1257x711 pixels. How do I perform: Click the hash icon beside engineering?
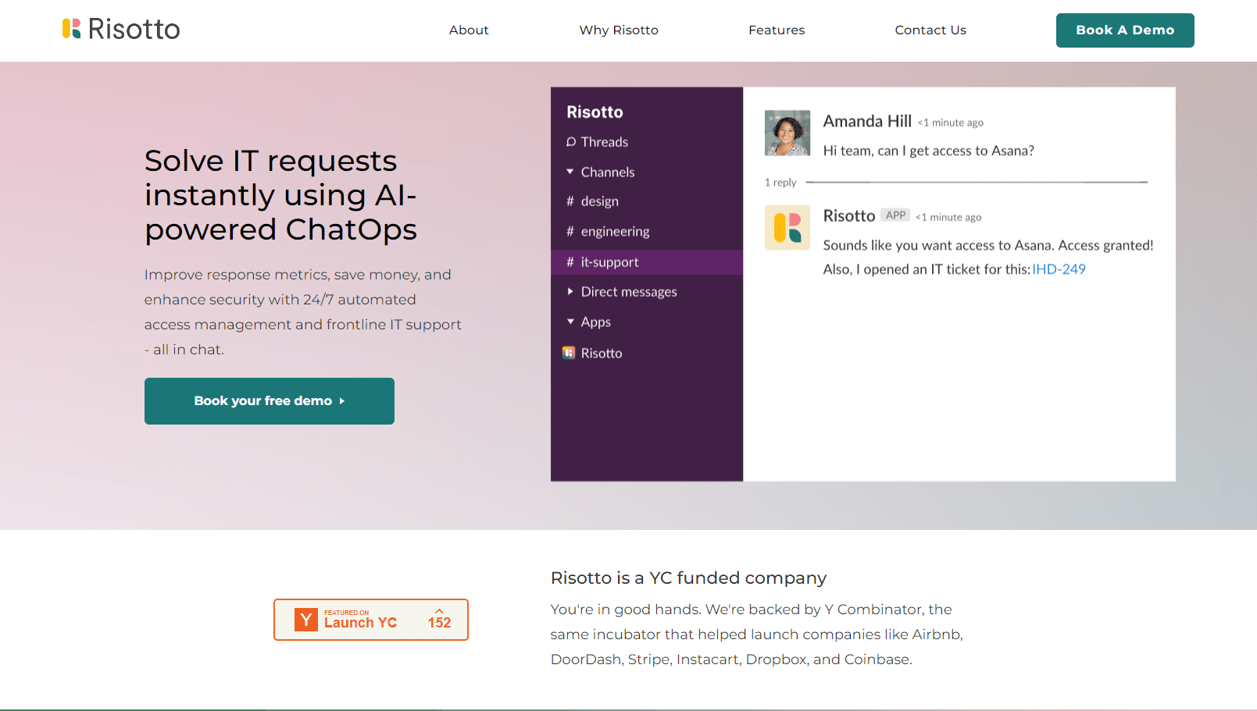pos(570,231)
